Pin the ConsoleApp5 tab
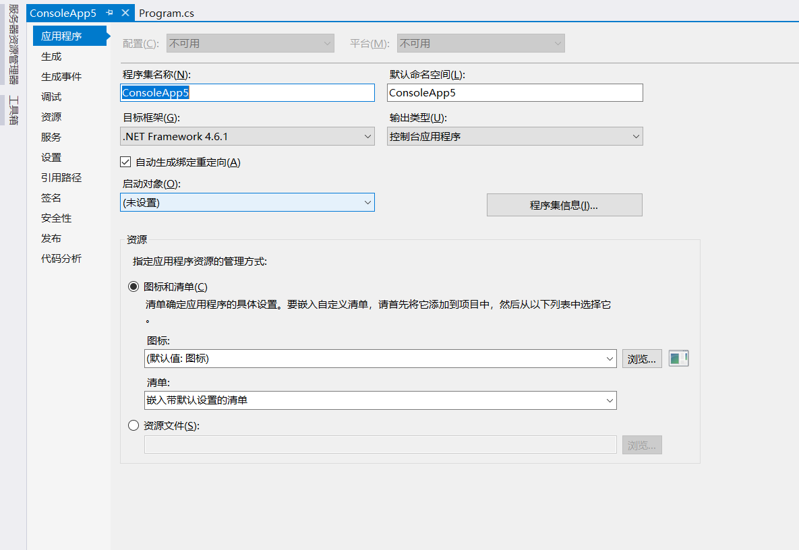The image size is (799, 550). click(109, 13)
